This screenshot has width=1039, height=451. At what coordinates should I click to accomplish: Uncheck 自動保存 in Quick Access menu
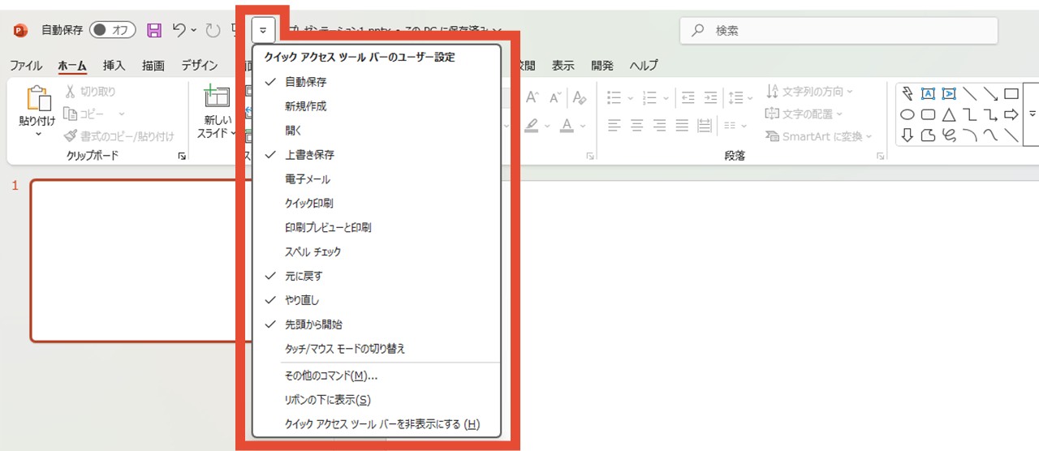tap(377, 82)
